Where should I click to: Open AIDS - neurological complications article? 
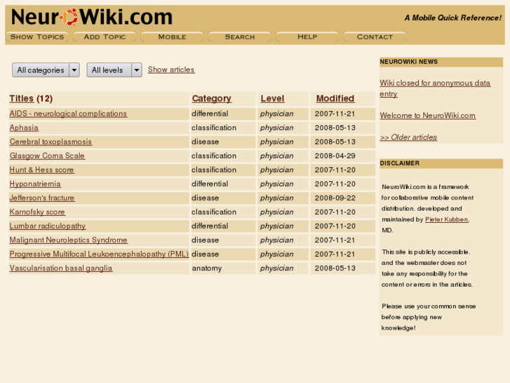tap(68, 113)
